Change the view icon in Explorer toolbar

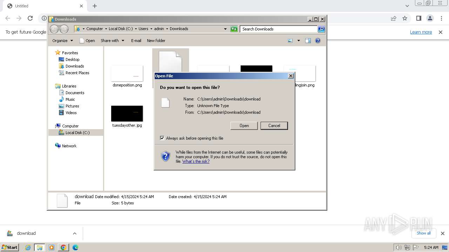[x=290, y=41]
